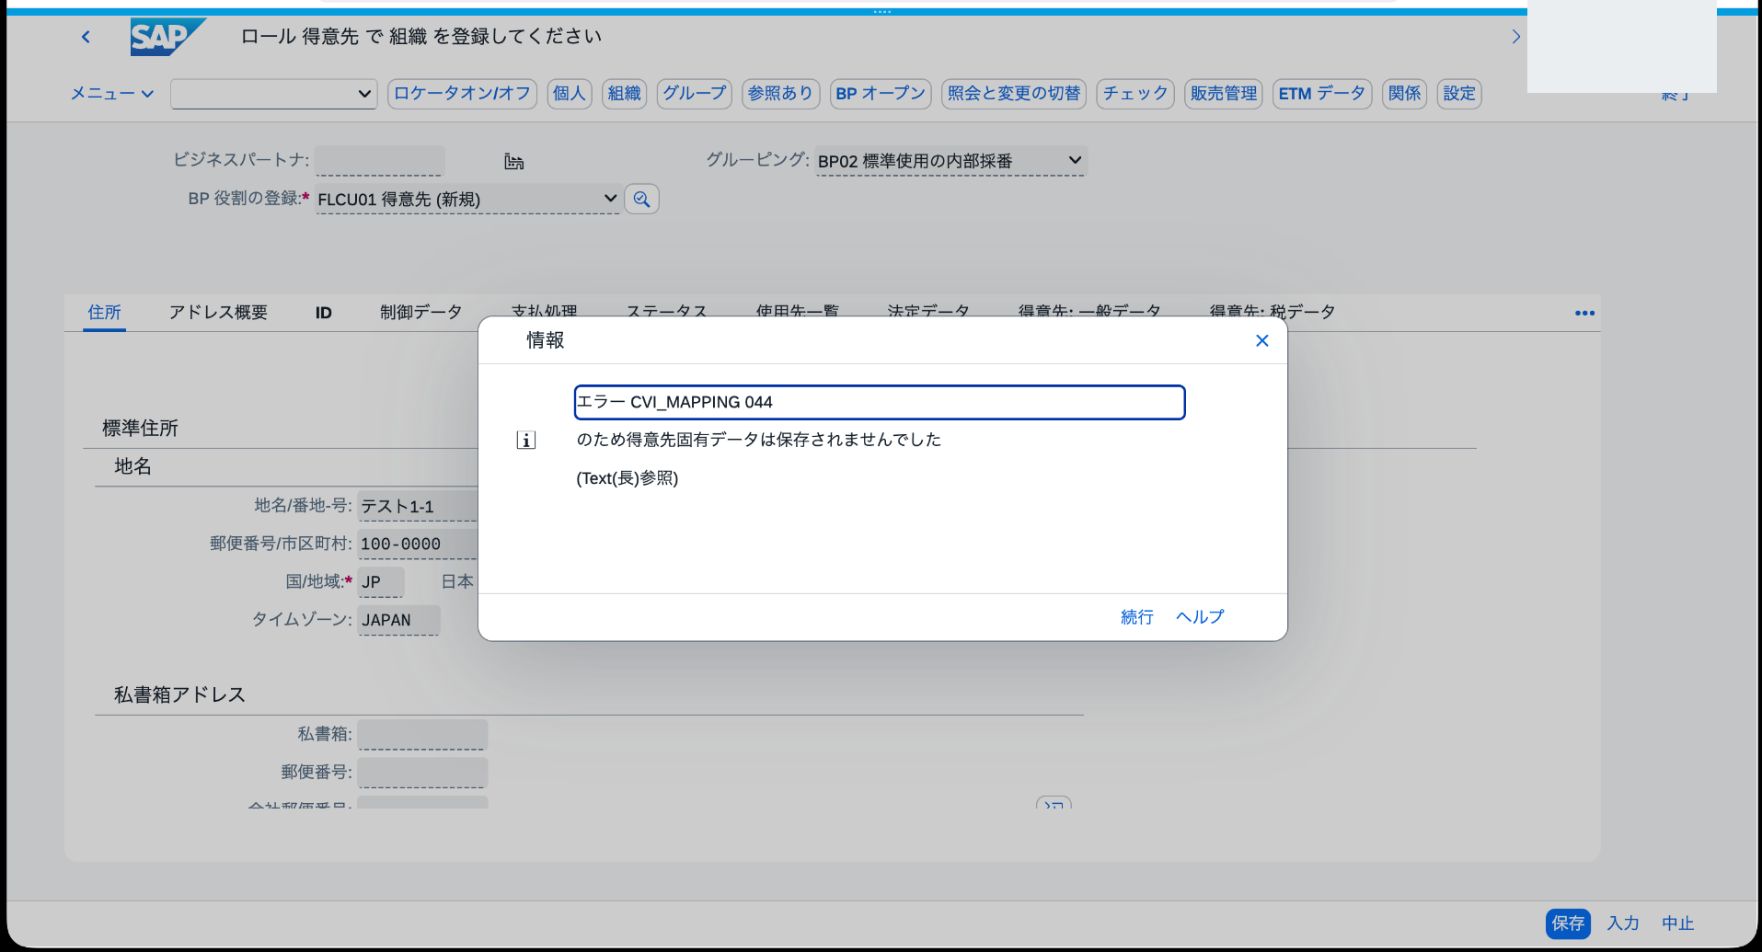Screen dimensions: 1762x952
Task: Click the 個人 toolbar button
Action: click(x=569, y=93)
